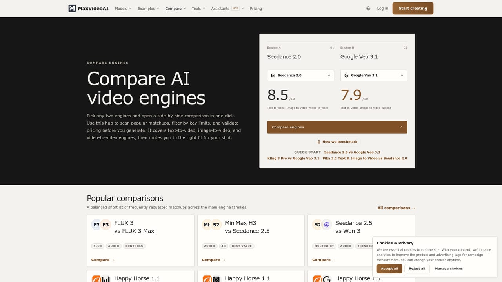Expand the Models menu

[123, 8]
